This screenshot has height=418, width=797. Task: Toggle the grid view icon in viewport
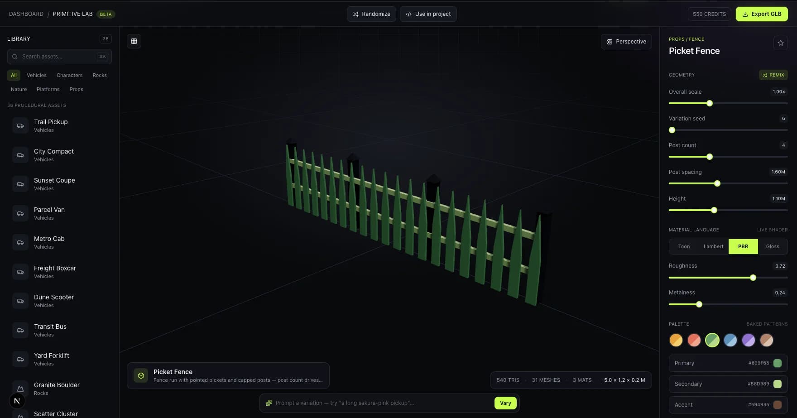(134, 41)
